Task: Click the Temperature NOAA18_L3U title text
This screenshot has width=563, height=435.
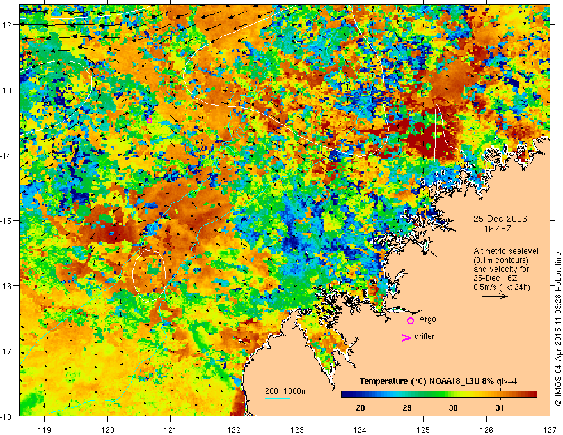Action: tap(438, 381)
